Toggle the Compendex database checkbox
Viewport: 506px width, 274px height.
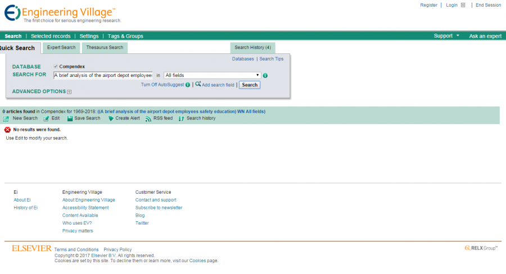point(56,66)
